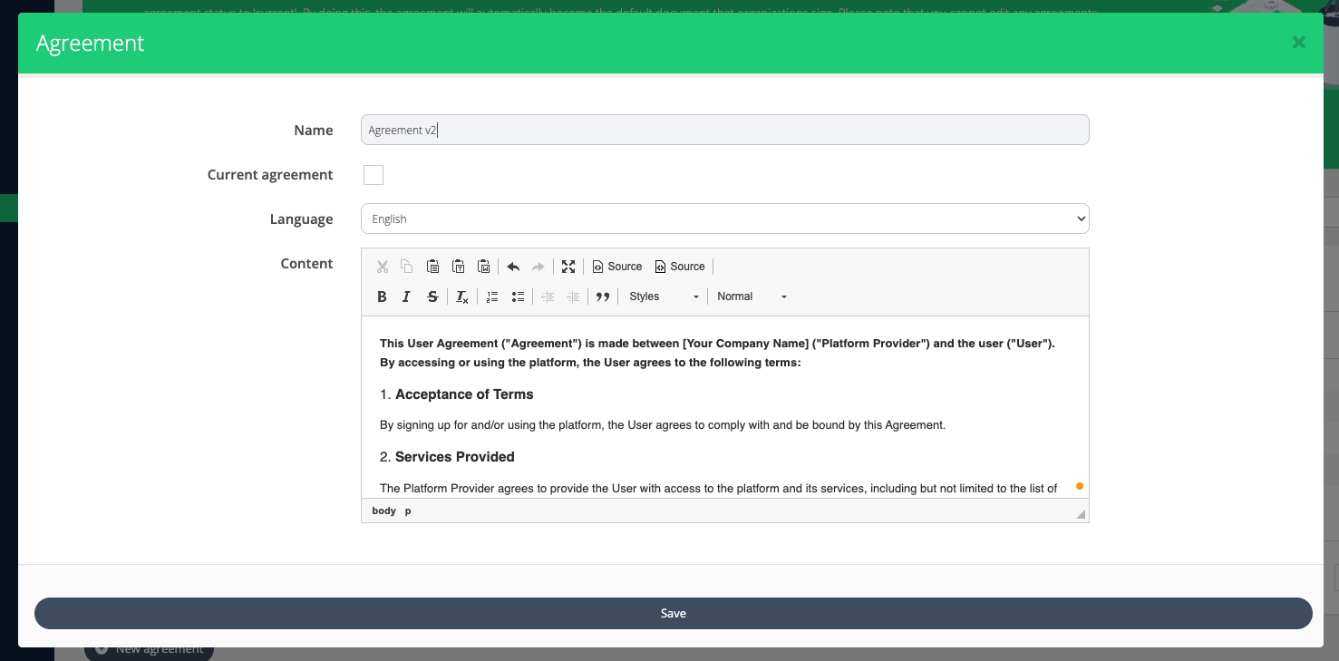Select the body element in path bar
The height and width of the screenshot is (661, 1339).
pyautogui.click(x=383, y=511)
